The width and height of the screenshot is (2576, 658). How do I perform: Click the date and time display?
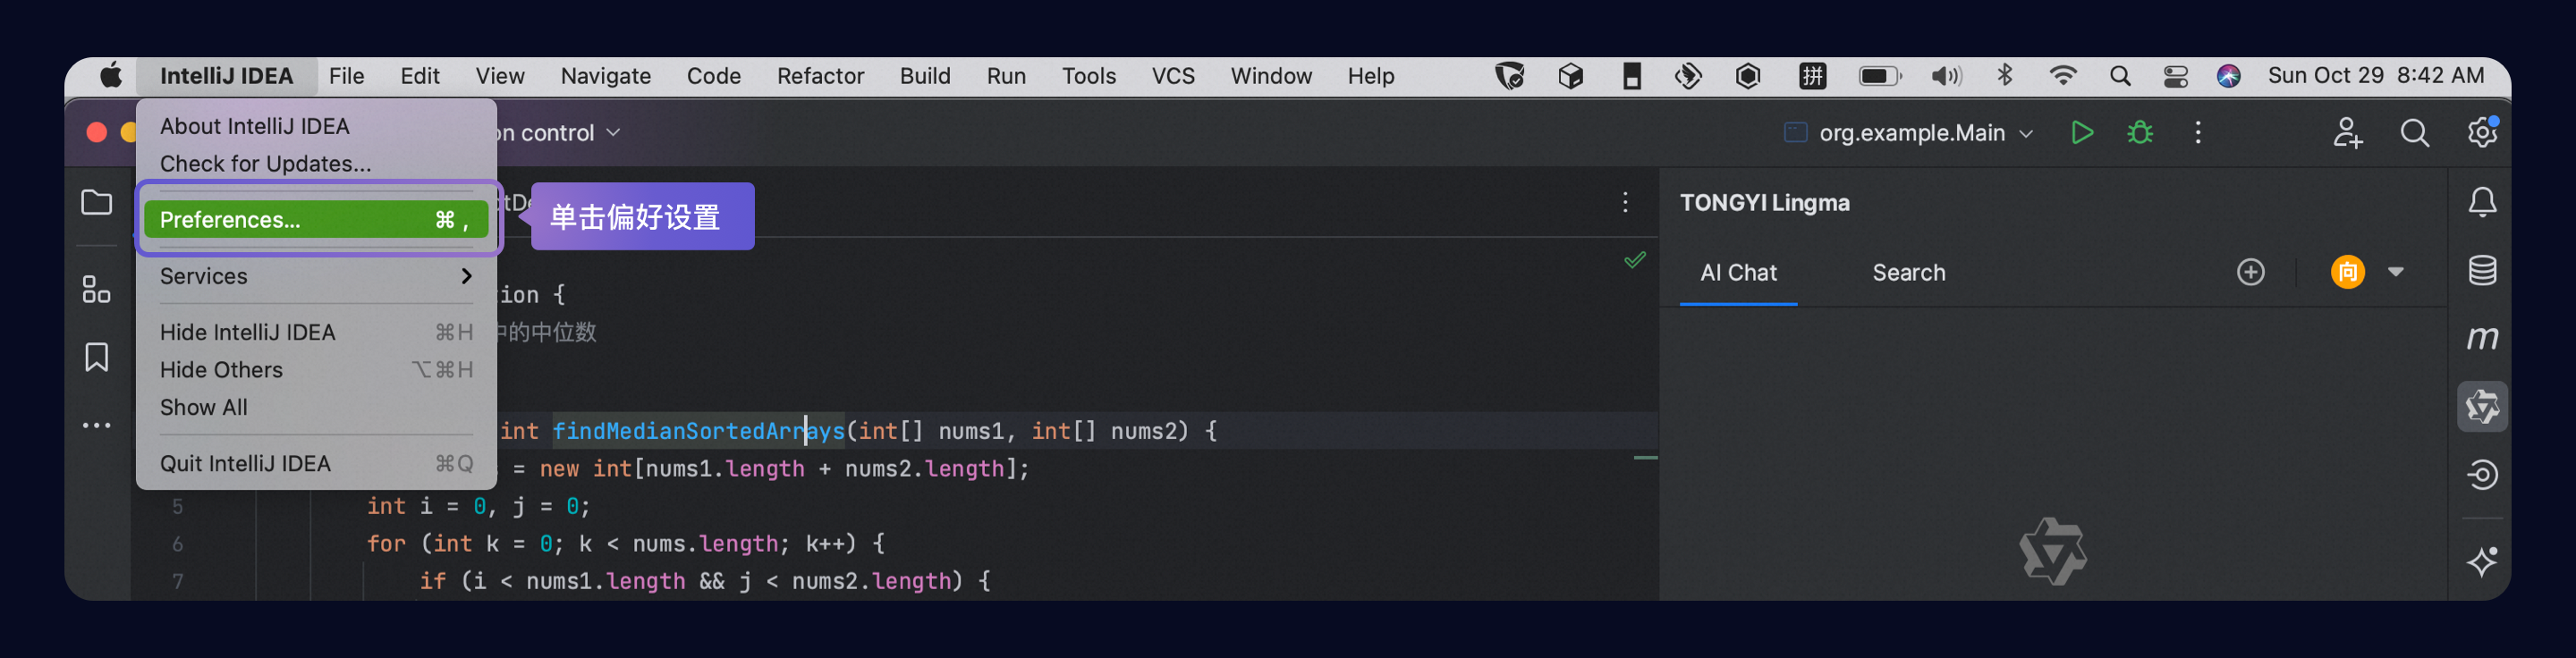pos(2375,76)
